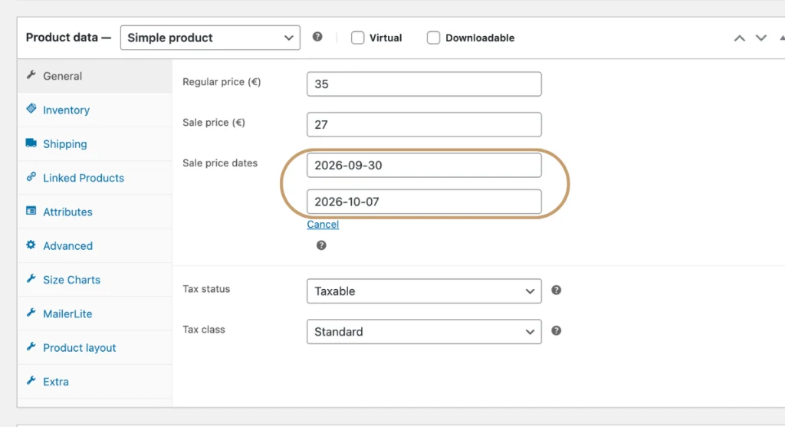Click the Tax class label
This screenshot has width=785, height=427.
pos(204,330)
